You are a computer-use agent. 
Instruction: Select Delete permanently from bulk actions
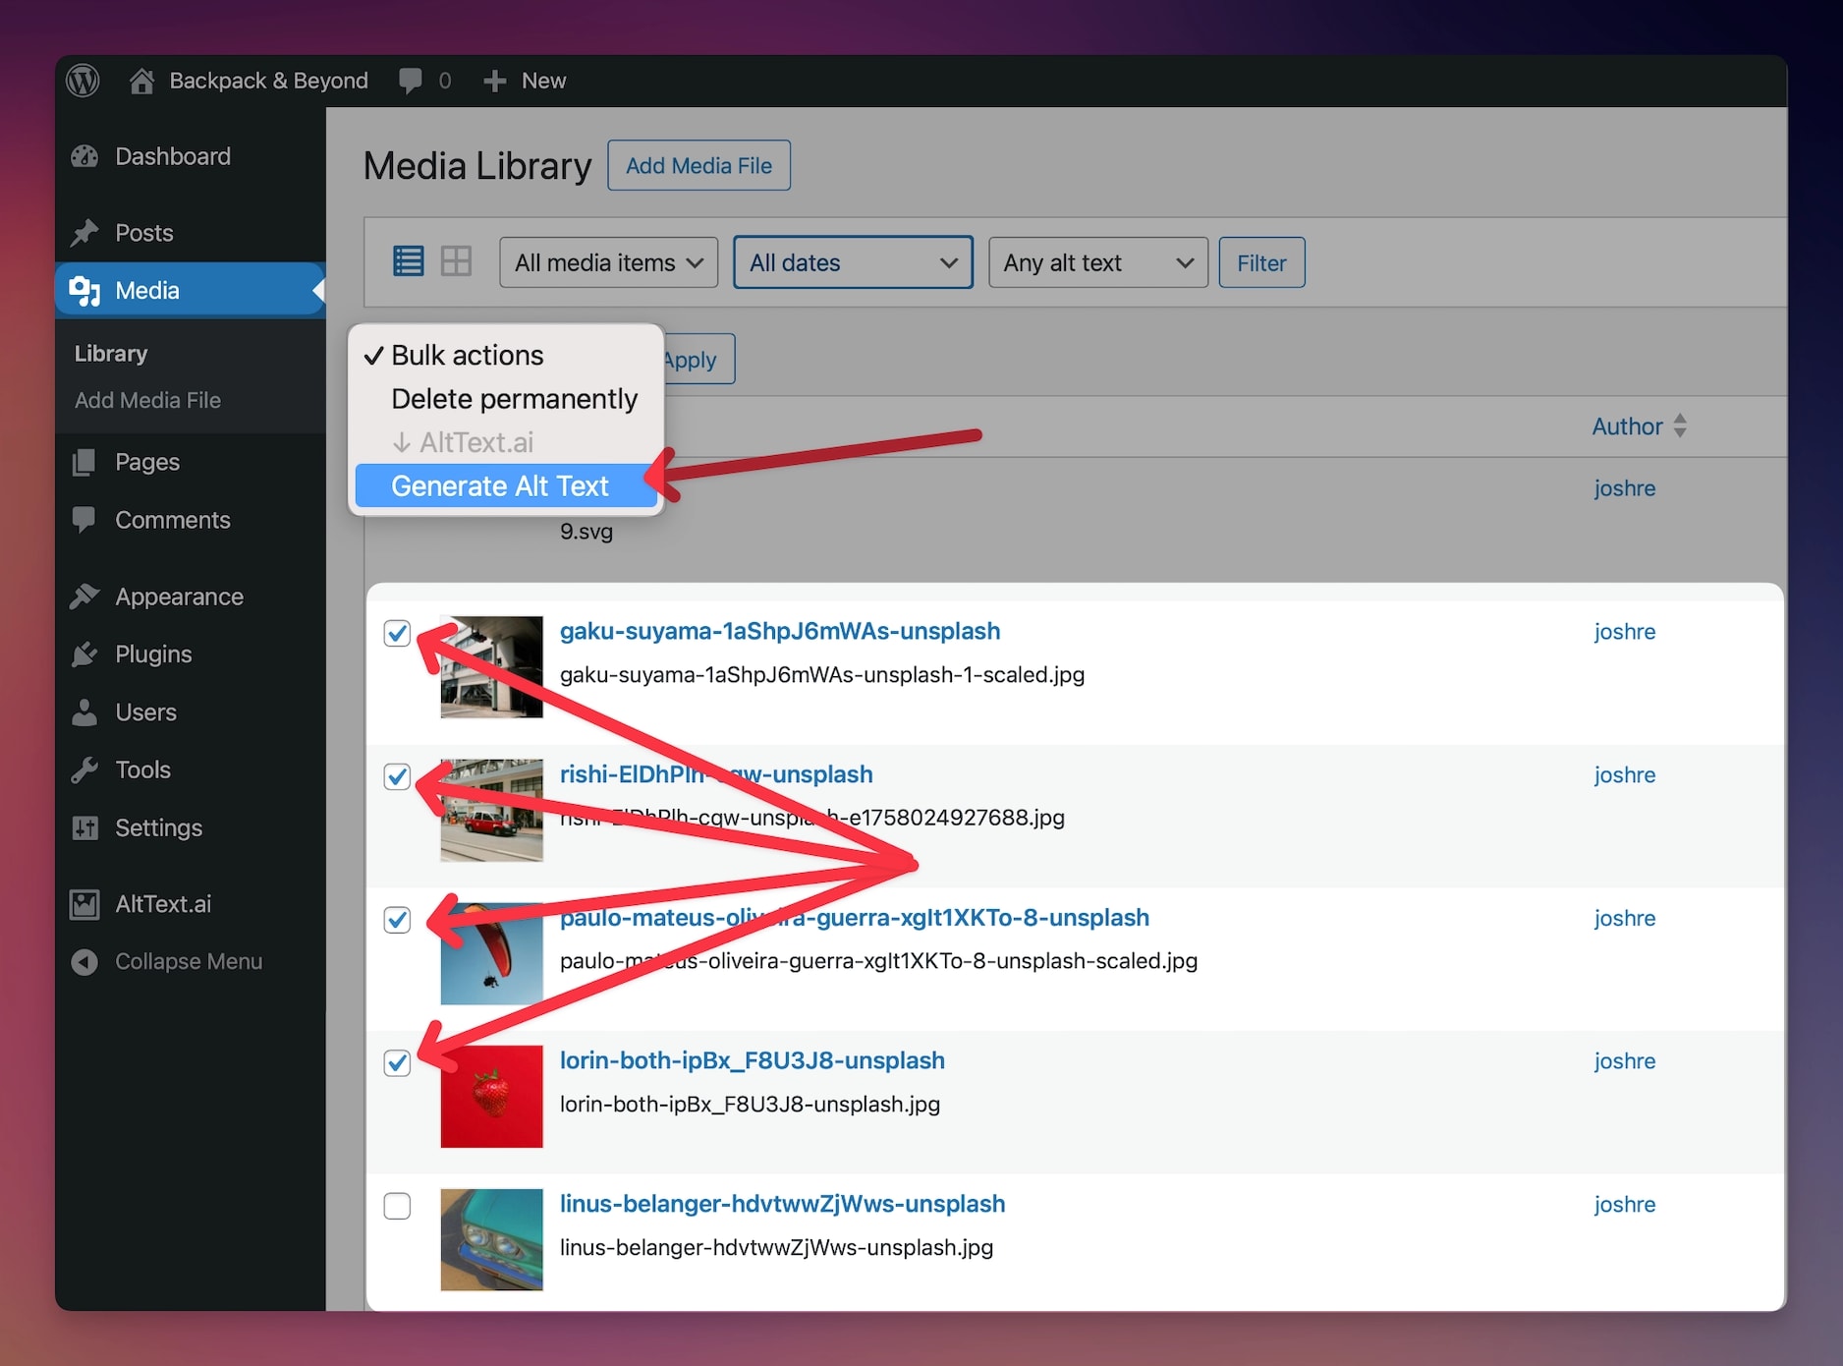point(506,399)
